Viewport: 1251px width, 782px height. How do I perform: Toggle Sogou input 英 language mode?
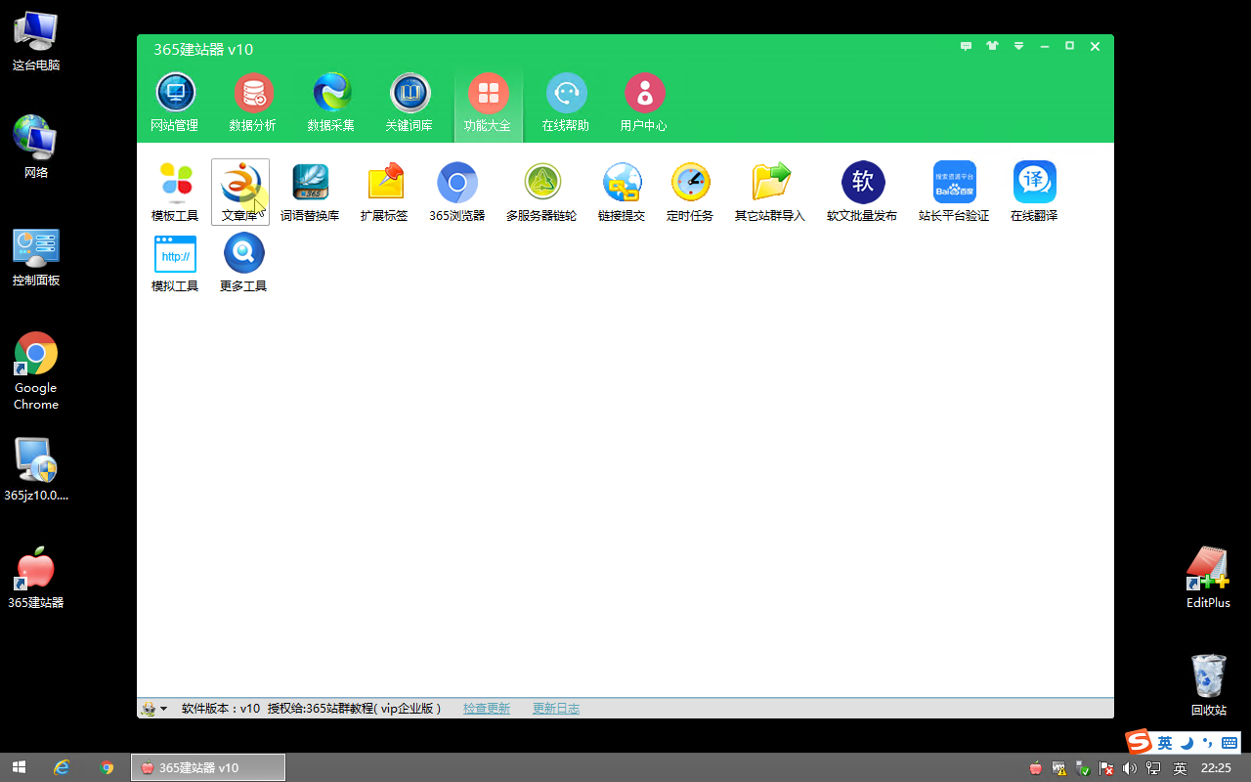tap(1165, 743)
